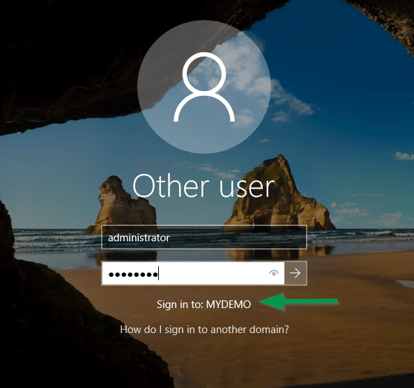Screen dimensions: 414x388
Task: Click the masked password dots
Action: tap(133, 275)
